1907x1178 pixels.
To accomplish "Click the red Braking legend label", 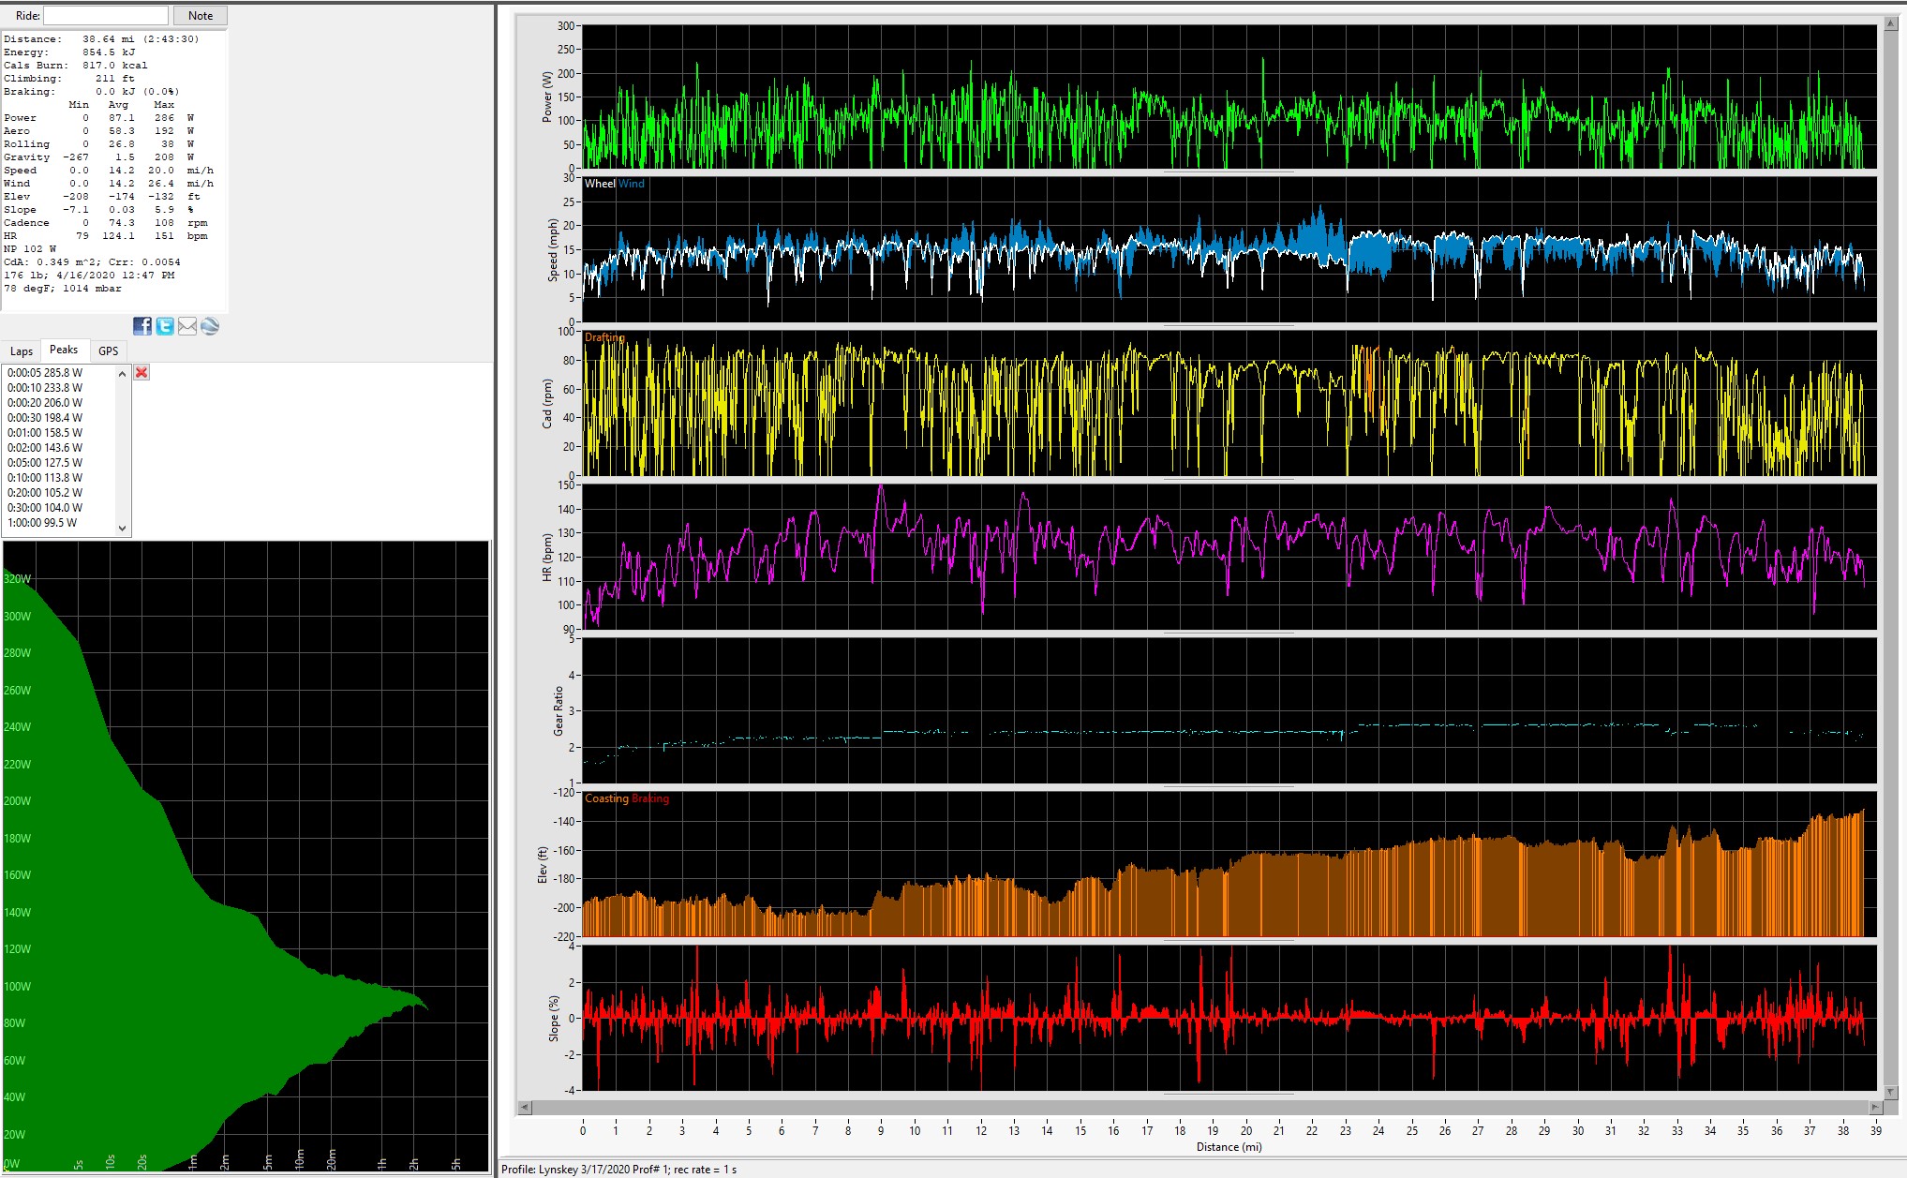I will click(x=650, y=798).
